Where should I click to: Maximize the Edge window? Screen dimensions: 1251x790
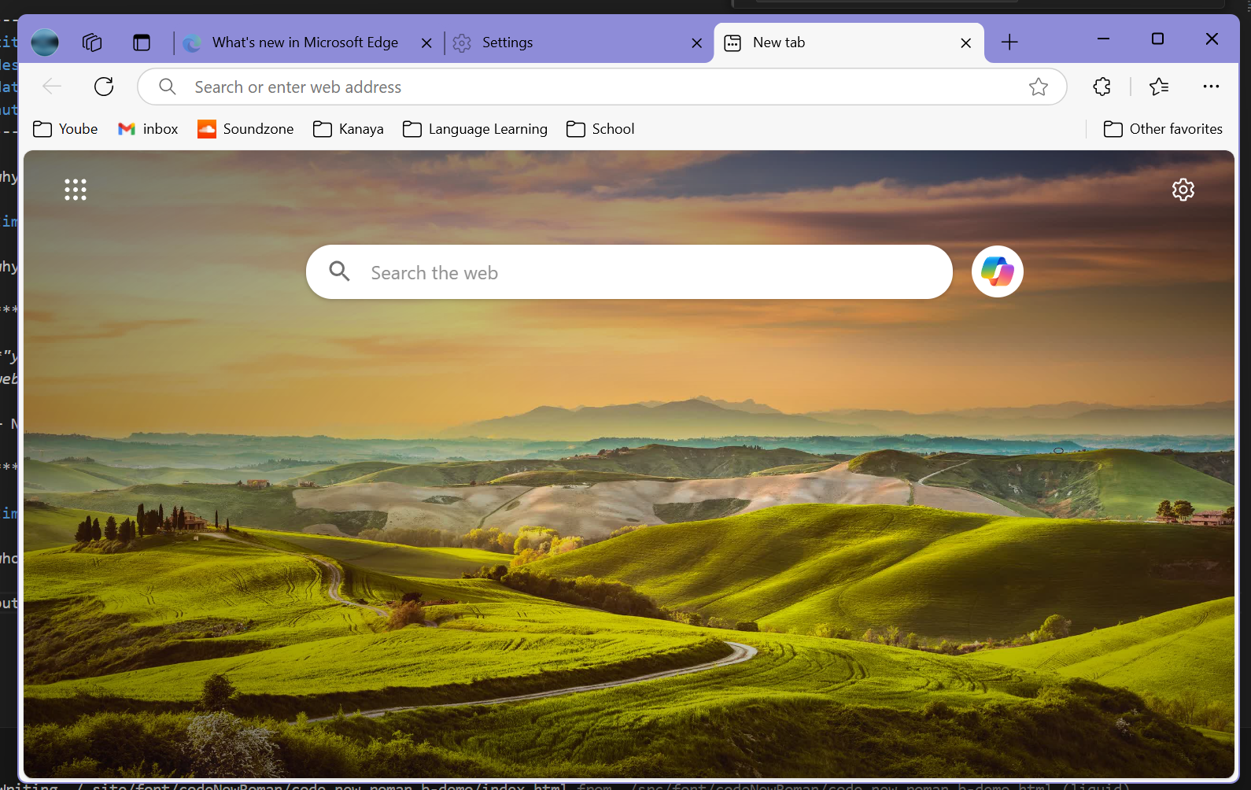click(x=1157, y=39)
